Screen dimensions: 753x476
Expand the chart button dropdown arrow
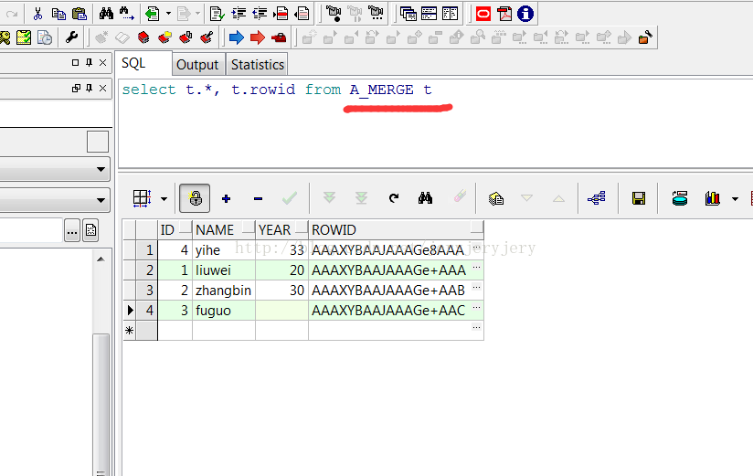pyautogui.click(x=735, y=198)
